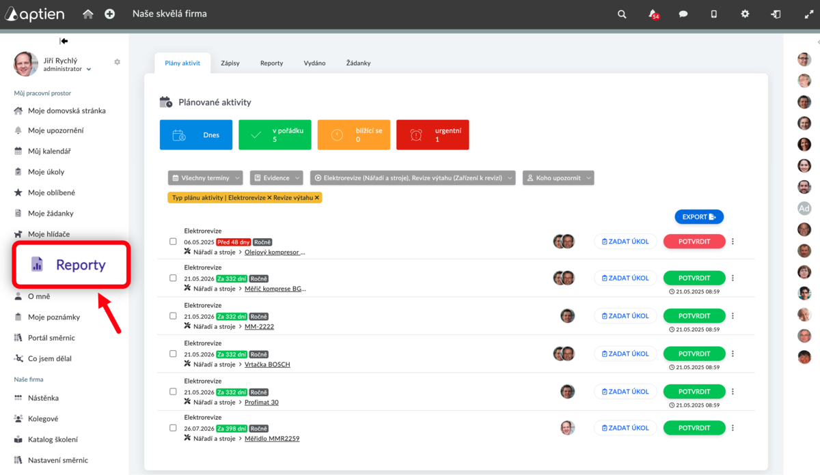Viewport: 820px width, 475px height.
Task: Open kebab menu for Olejový kompresor row
Action: 733,241
